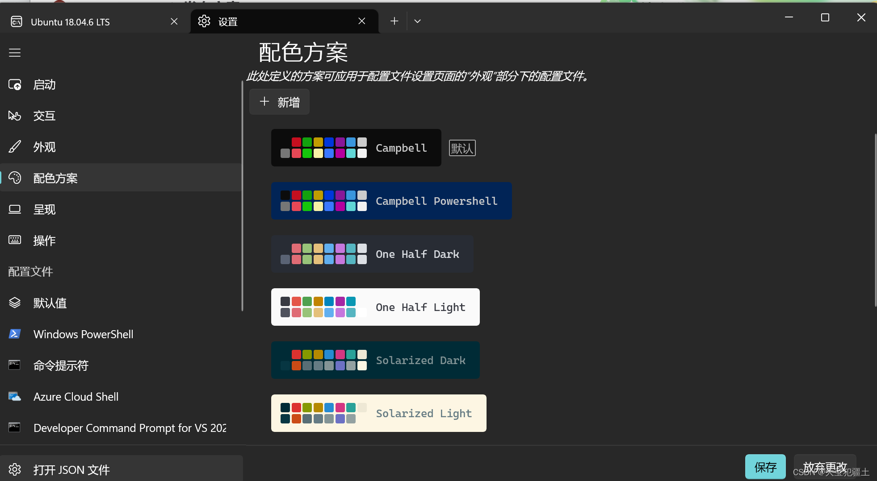The image size is (877, 481).
Task: Save changes with the 保存 button
Action: (765, 467)
